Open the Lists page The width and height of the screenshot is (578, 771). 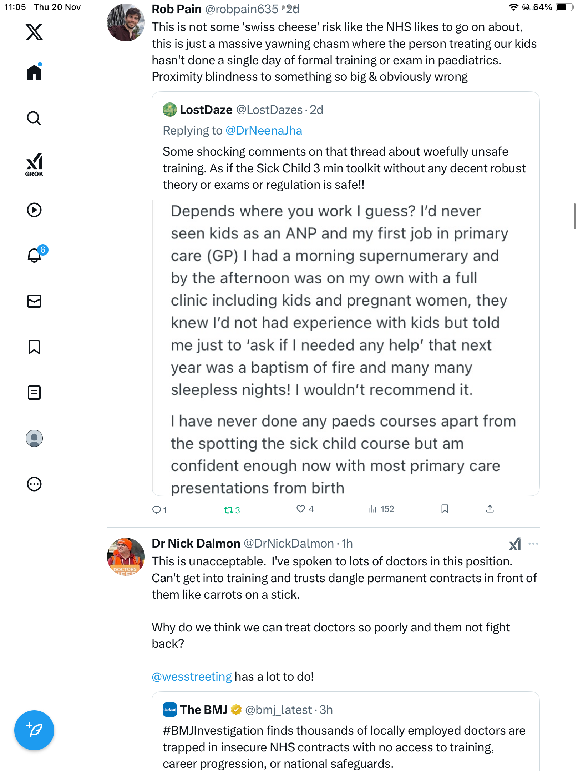tap(34, 393)
